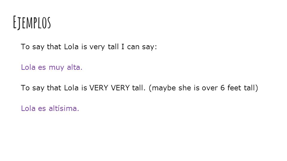Click 'Lola' in 'Lola es altísima.'
Screen dimensions: 287x161
pos(28,109)
